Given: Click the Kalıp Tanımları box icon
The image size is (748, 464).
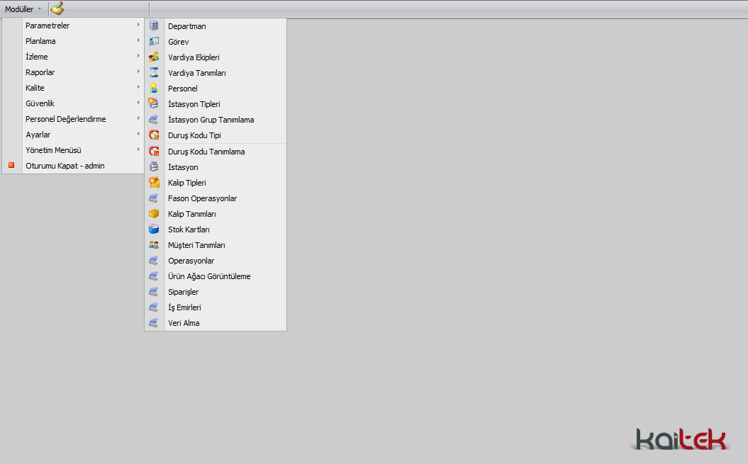Looking at the screenshot, I should (154, 214).
